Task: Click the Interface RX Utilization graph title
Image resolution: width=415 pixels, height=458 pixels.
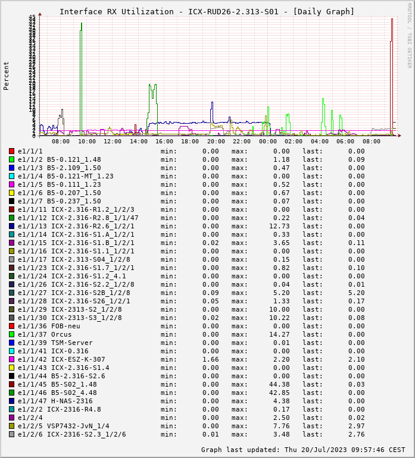Action: (207, 11)
